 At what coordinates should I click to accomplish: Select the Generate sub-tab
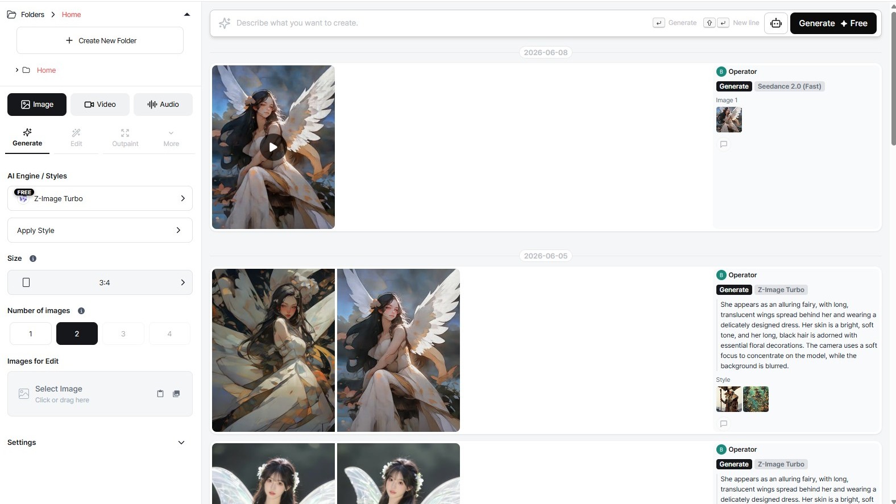pos(27,138)
